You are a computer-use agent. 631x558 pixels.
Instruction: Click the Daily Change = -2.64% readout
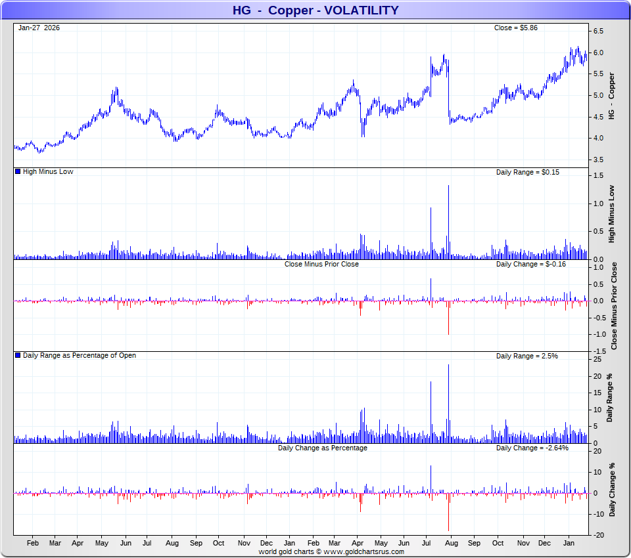coord(532,448)
